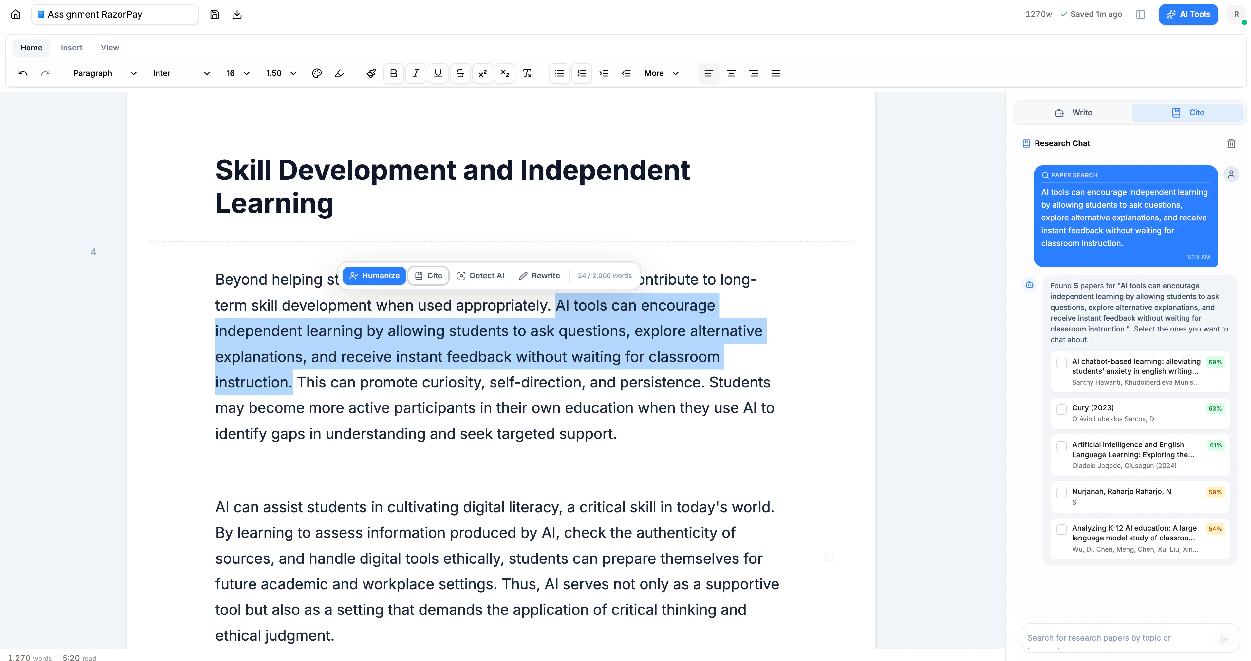Increase paragraph indent
The width and height of the screenshot is (1251, 661).
[x=604, y=73]
